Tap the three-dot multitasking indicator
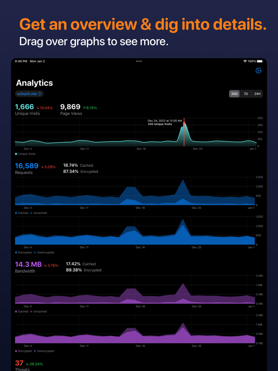 pyautogui.click(x=139, y=61)
